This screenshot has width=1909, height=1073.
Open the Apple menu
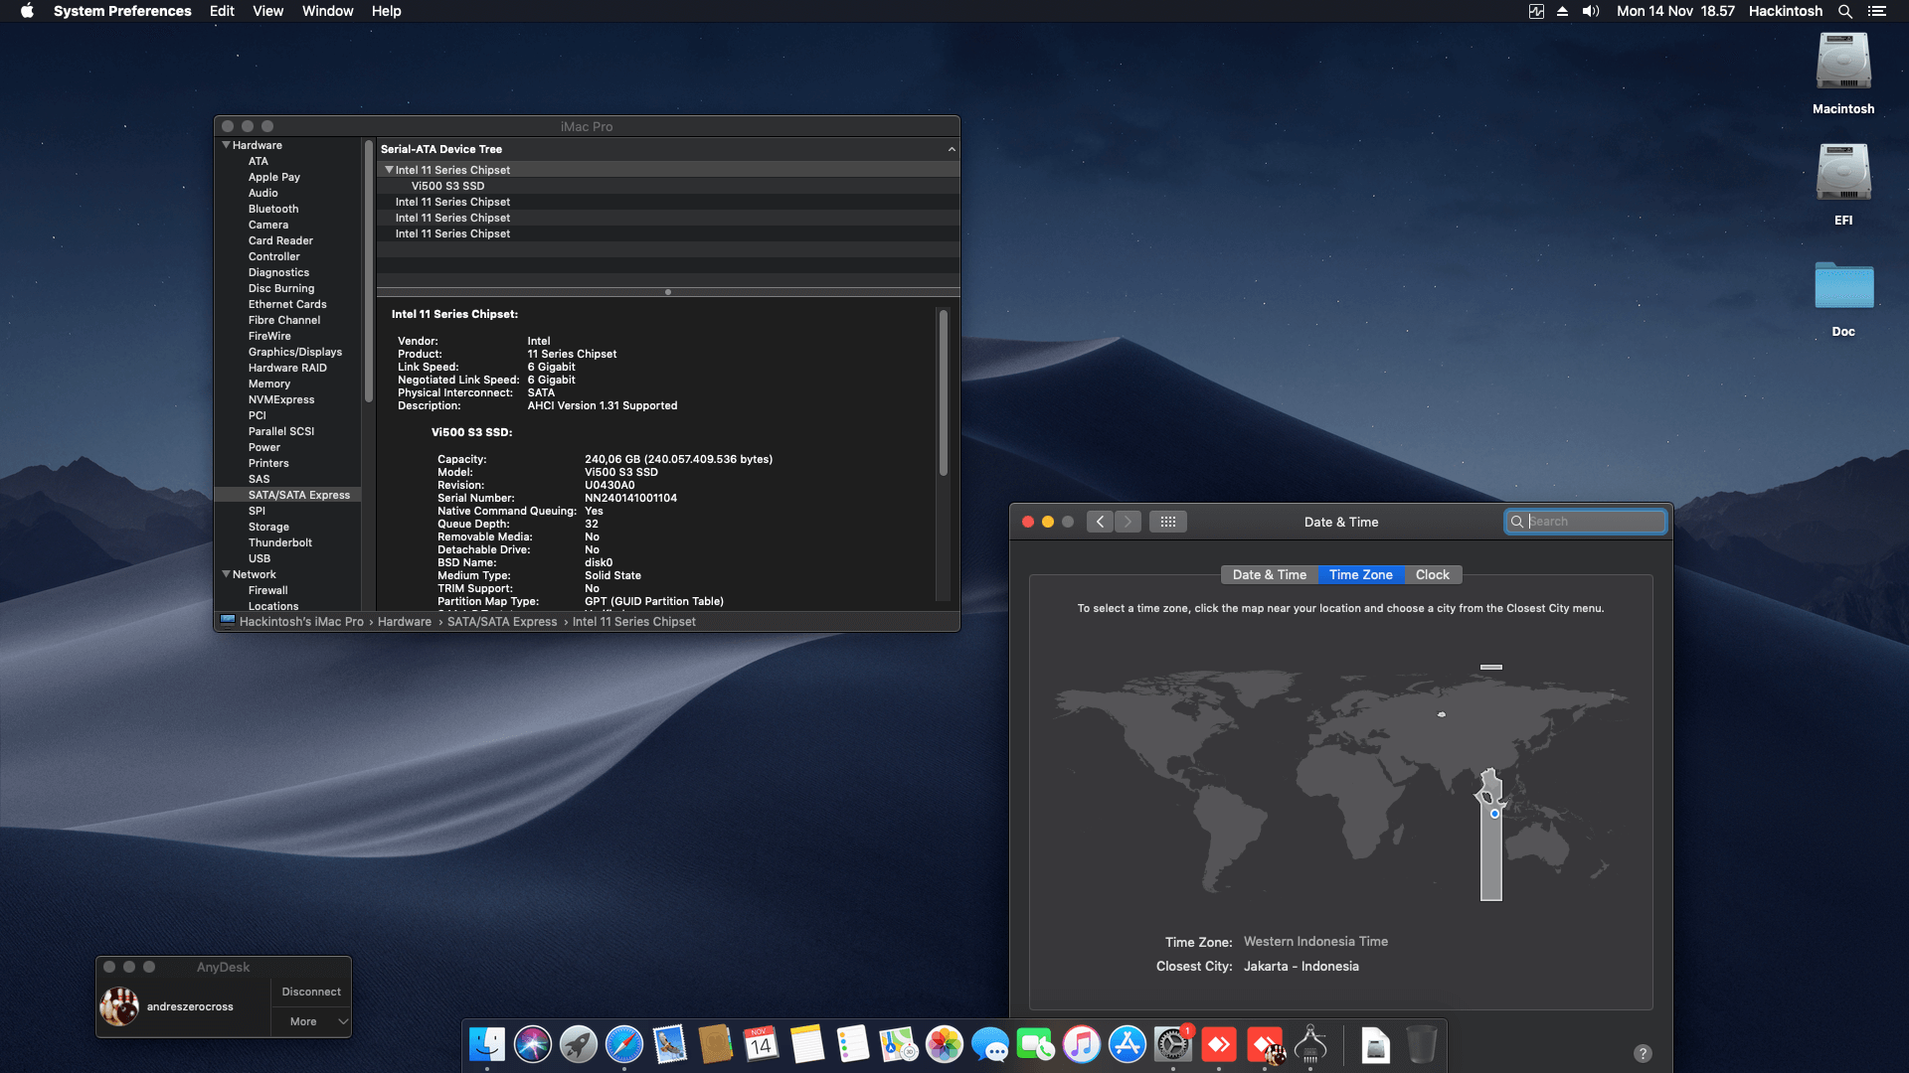(27, 11)
